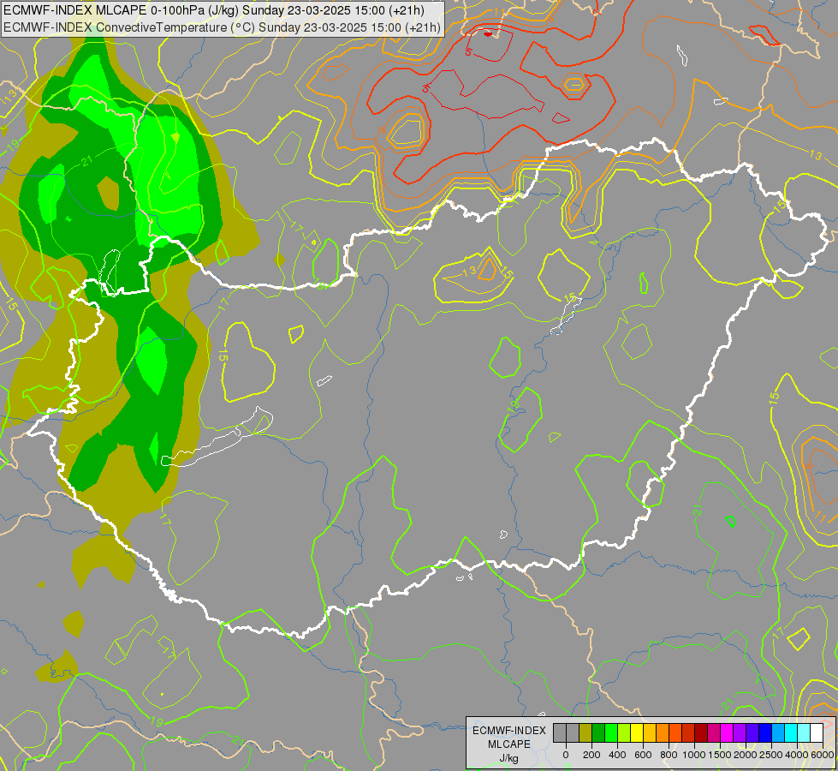Click the olive legend swatch left of 200

[x=585, y=732]
